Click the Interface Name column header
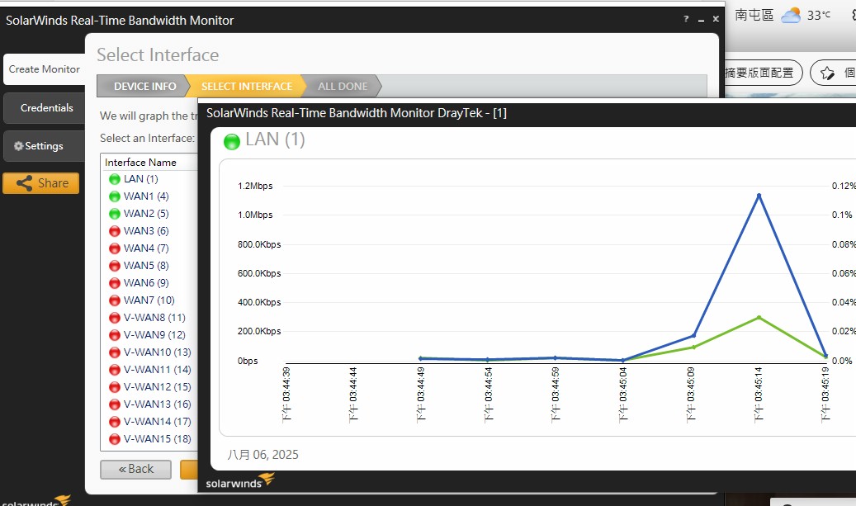Viewport: 856px width, 506px height. coord(140,163)
